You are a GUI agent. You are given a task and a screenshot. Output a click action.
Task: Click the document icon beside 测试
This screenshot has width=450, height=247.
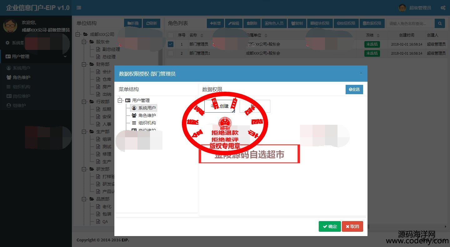pos(98,147)
